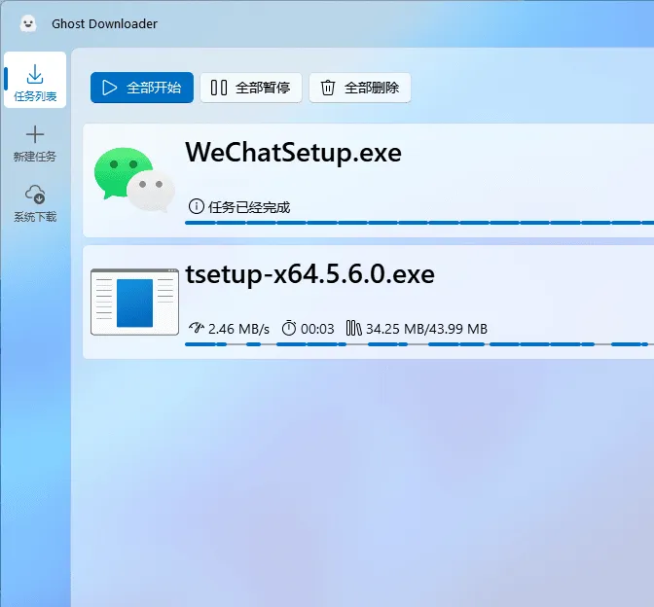Viewport: 654px width, 607px height.
Task: Click the 任务已经完成 status text
Action: 249,207
